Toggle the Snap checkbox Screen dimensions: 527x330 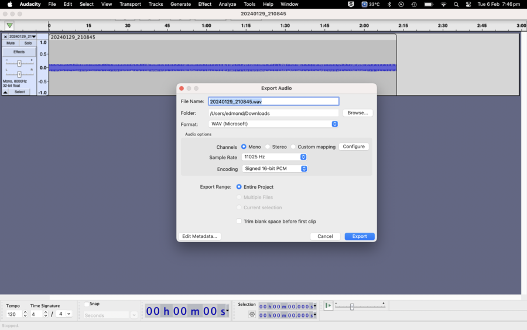tap(87, 304)
